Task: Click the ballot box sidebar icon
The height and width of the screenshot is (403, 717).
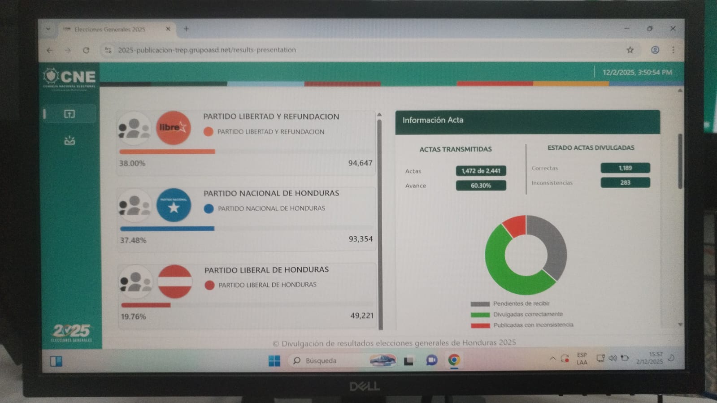Action: click(70, 141)
